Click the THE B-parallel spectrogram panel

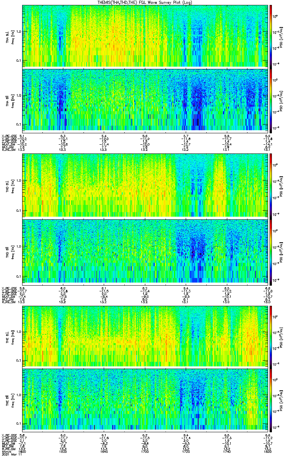145,399
